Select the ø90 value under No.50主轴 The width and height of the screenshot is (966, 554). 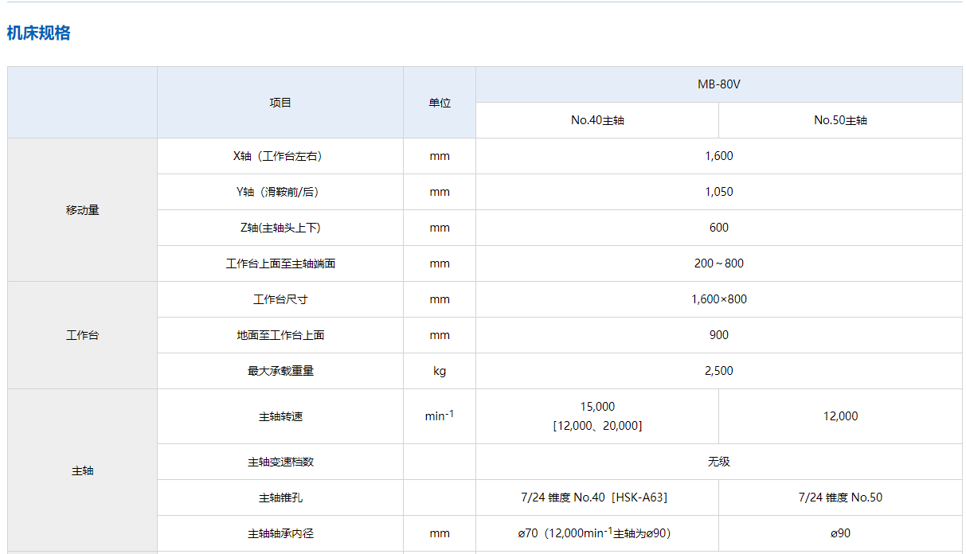(x=840, y=533)
